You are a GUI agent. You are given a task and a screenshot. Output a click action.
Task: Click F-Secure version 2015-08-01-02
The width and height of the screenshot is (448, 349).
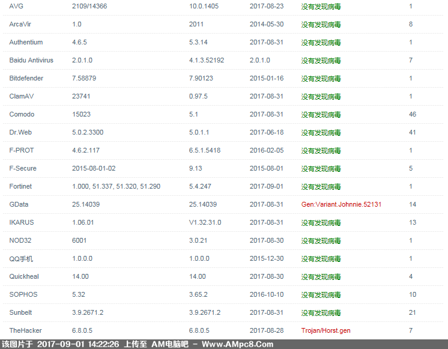(x=94, y=168)
